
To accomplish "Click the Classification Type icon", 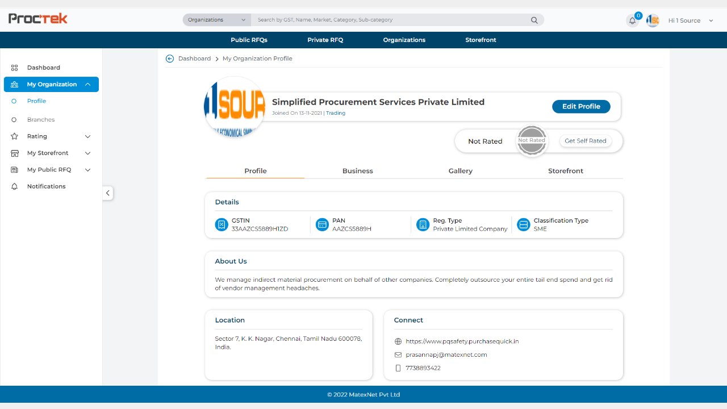I will click(523, 225).
